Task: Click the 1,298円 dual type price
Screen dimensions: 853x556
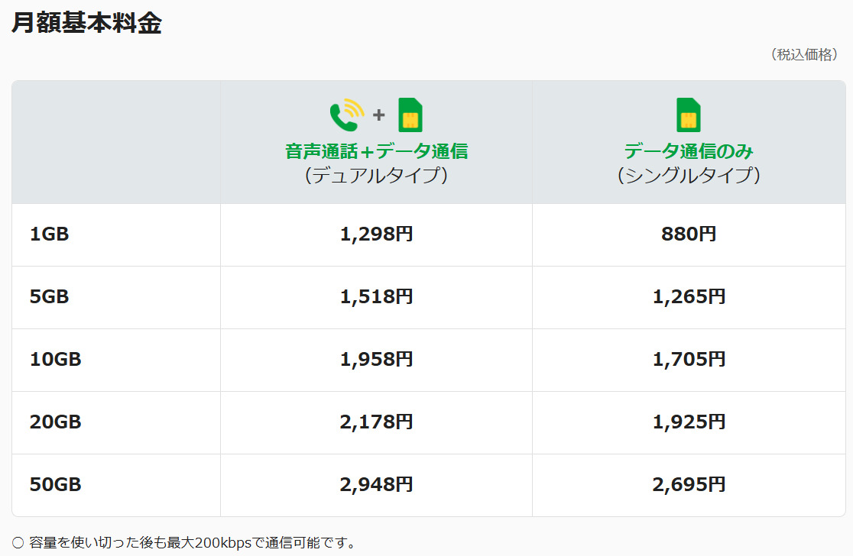Action: click(x=376, y=234)
